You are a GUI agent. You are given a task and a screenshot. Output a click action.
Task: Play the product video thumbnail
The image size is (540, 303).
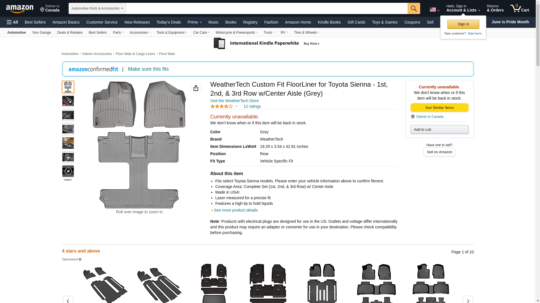pyautogui.click(x=68, y=171)
